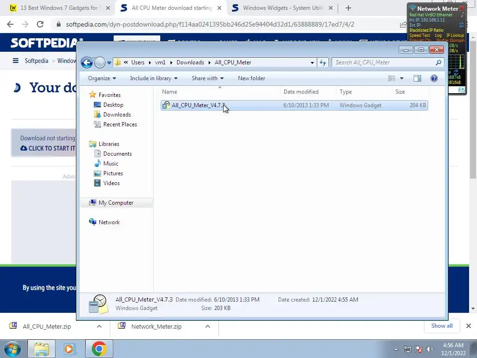Click the Explorer forward navigation arrow
Viewport: 477px width, 358px height.
point(100,63)
